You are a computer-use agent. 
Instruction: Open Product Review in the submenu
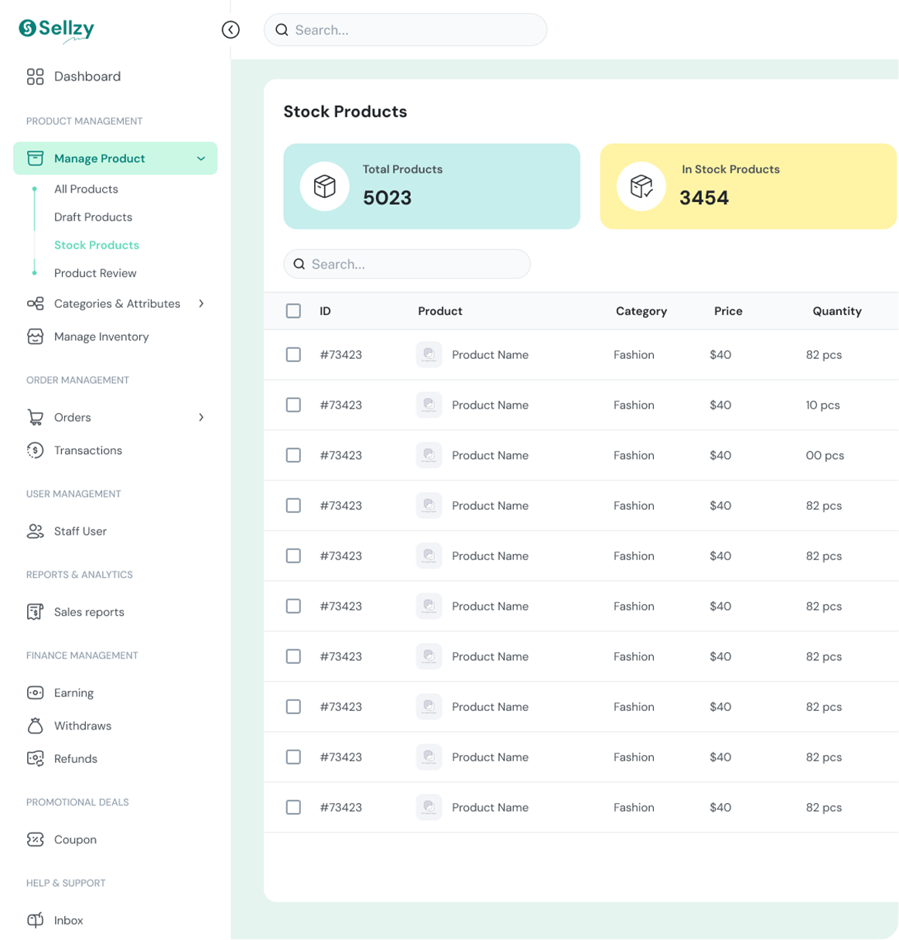(x=95, y=273)
